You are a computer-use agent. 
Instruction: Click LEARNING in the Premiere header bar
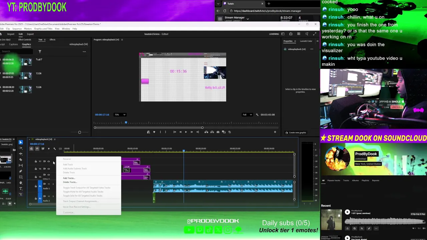[274, 34]
